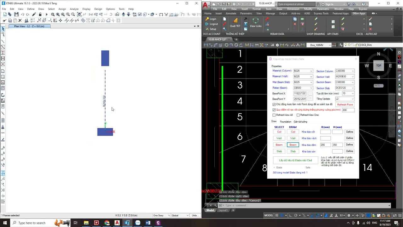
Task: Toggle Quy điểm rời rạc checkbox
Action: [274, 110]
